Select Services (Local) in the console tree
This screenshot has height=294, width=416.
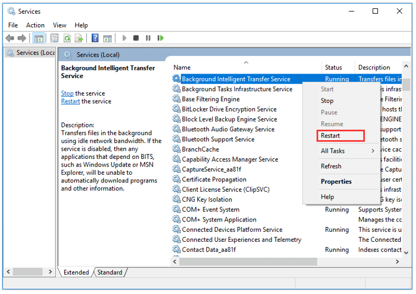(31, 53)
